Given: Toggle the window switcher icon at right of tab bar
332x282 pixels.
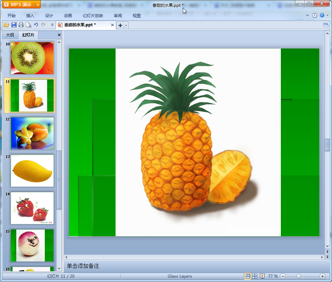Looking at the screenshot, I should pos(326,25).
